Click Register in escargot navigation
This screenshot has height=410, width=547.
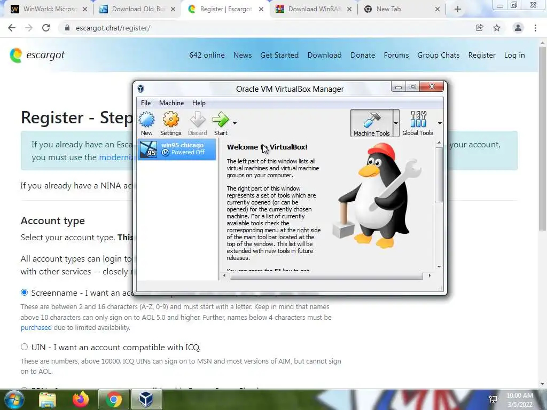pos(482,55)
